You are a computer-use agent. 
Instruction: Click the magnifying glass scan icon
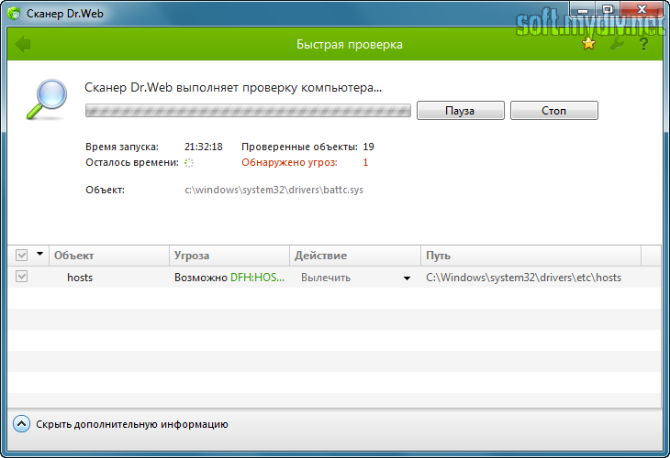coord(48,99)
